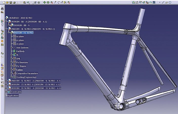Click the New document icon
The height and width of the screenshot is (114, 178).
(x=4, y=2)
